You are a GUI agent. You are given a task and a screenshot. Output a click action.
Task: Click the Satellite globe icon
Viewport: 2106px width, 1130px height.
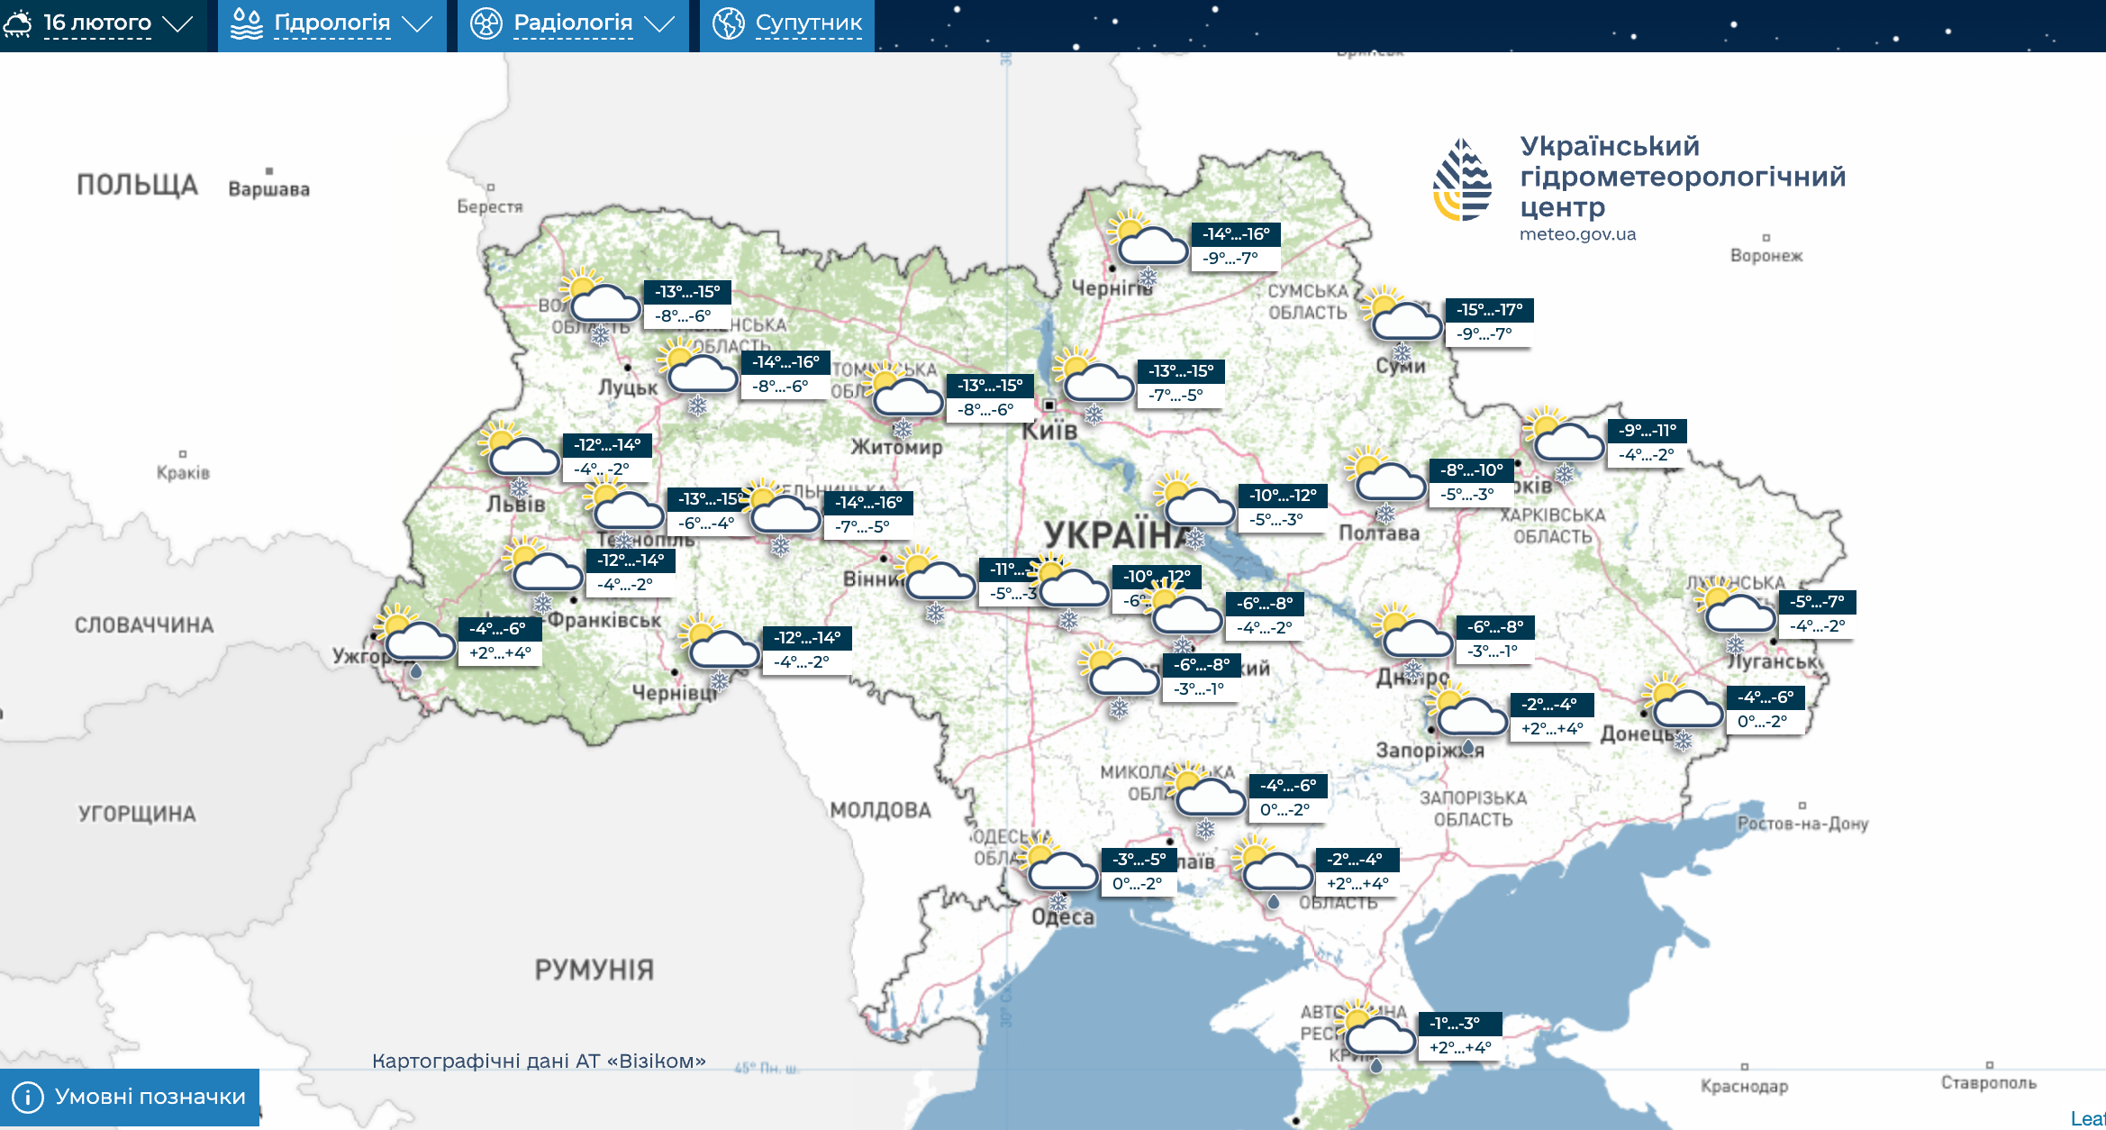728,23
